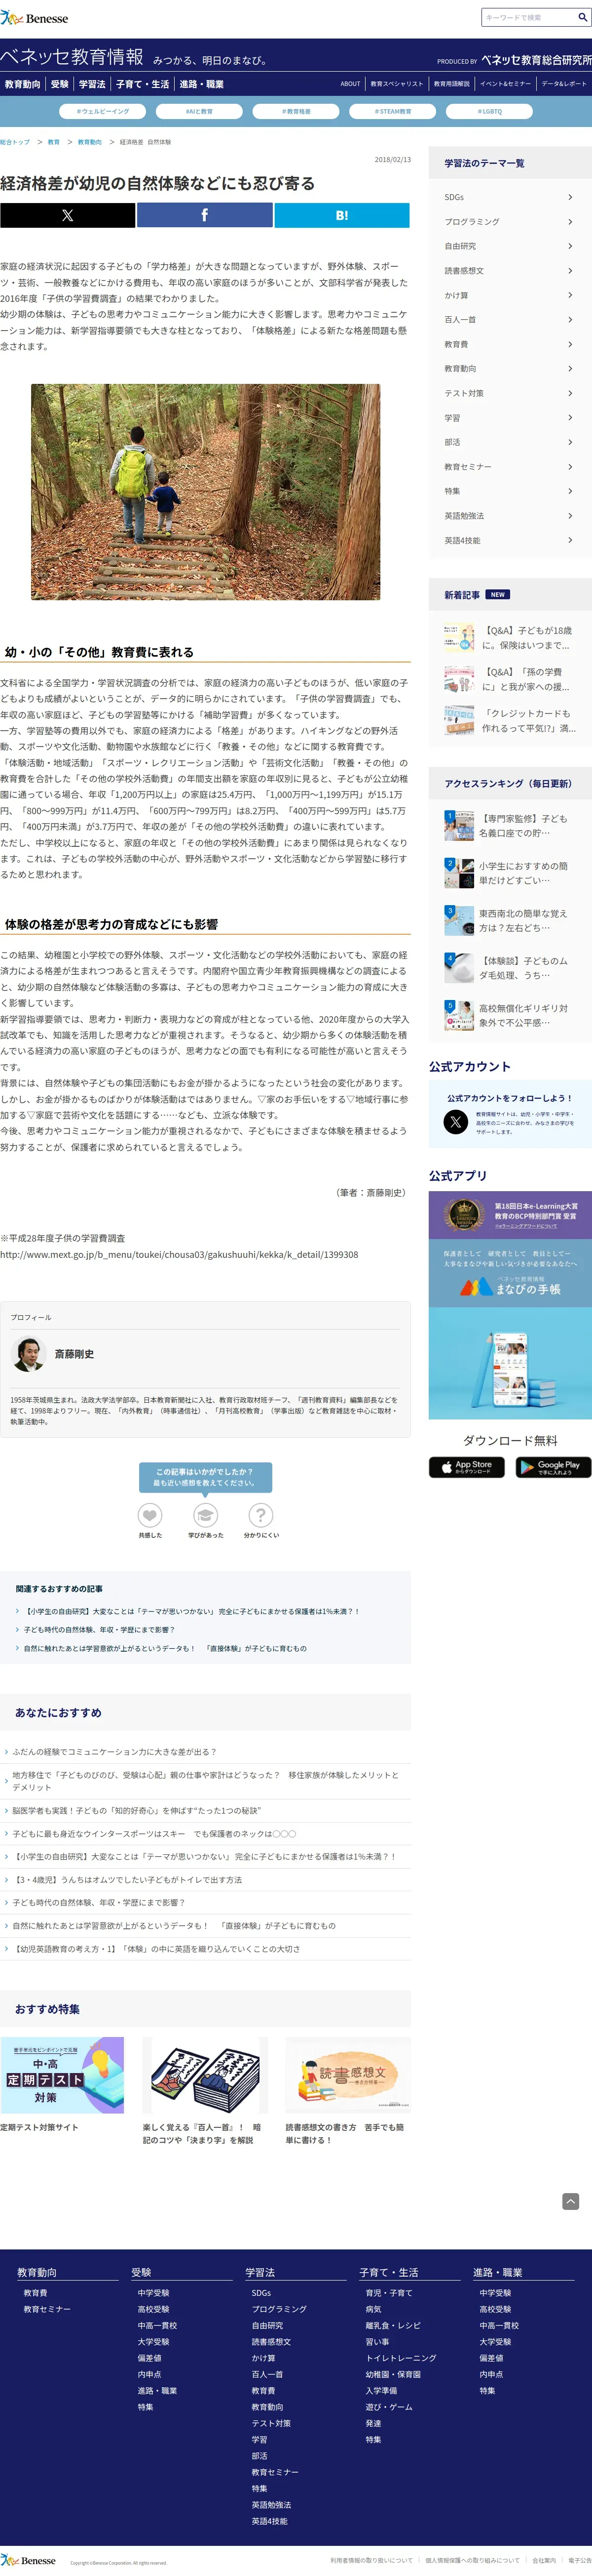This screenshot has height=2576, width=592.
Task: Open related article 子ども時代の自然体験、年収・学歴にまで影響?
Action: click(x=99, y=1630)
